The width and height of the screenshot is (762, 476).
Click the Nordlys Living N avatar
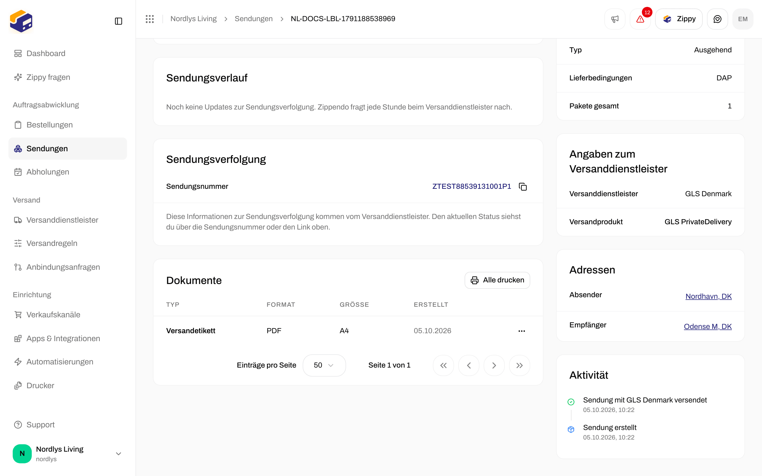pyautogui.click(x=22, y=453)
